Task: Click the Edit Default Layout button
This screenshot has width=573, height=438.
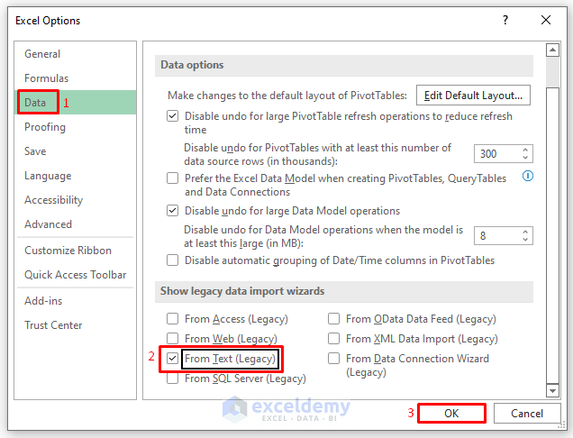Action: coord(473,96)
